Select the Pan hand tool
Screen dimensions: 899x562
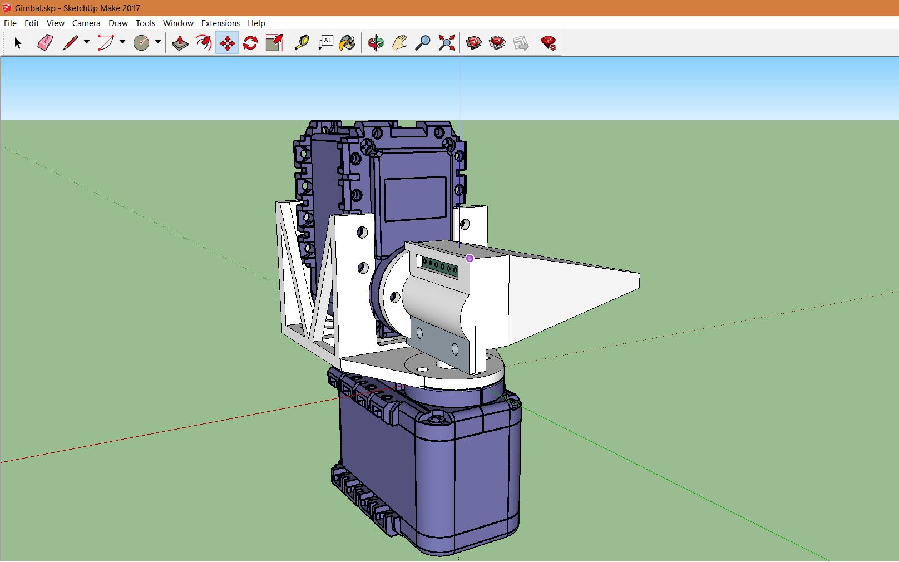point(399,43)
